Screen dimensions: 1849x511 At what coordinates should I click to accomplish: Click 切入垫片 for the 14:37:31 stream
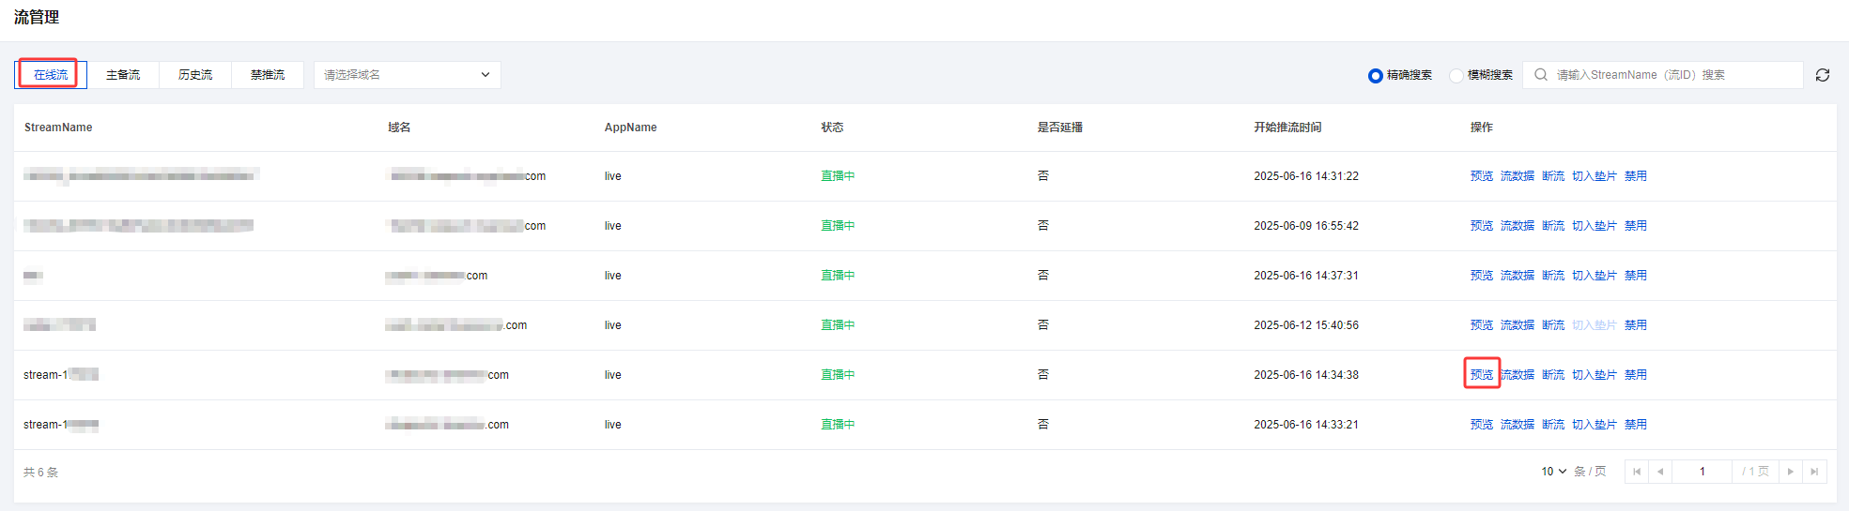[x=1595, y=276]
